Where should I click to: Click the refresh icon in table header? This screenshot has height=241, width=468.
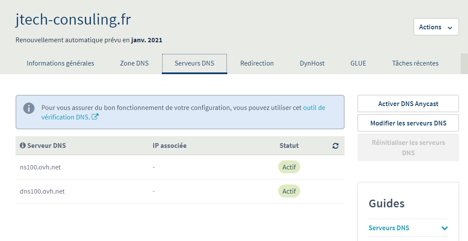tap(336, 146)
